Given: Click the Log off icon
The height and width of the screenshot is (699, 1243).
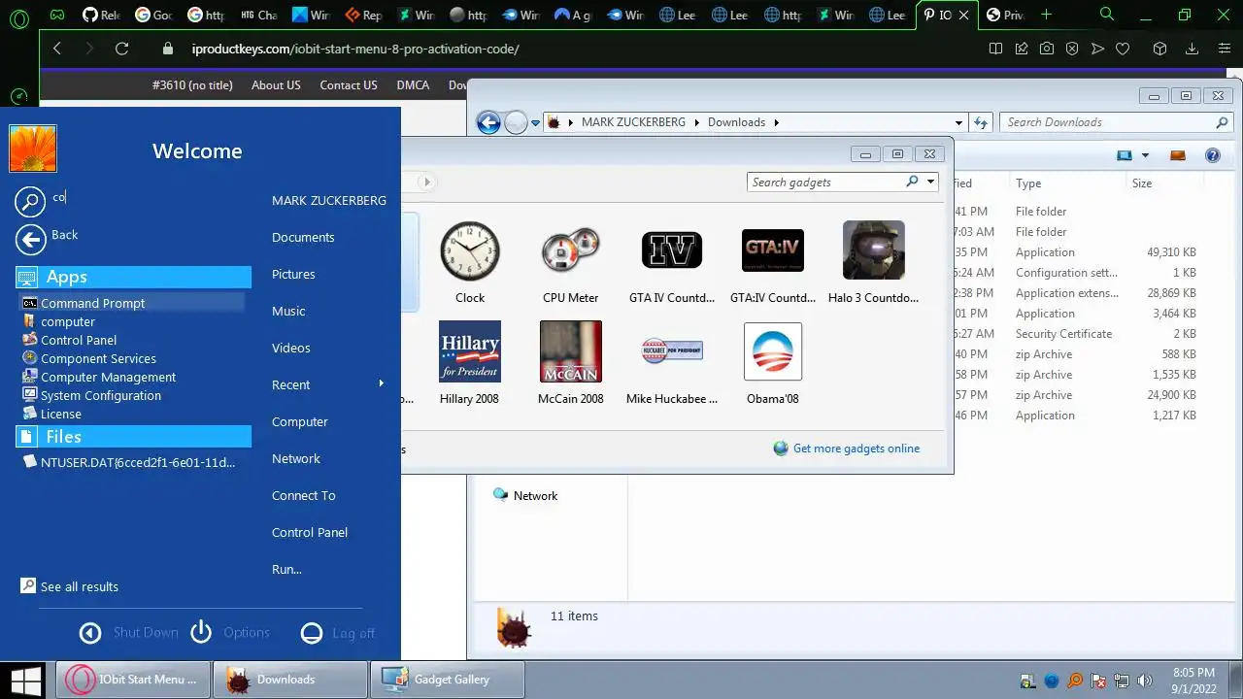Looking at the screenshot, I should [312, 633].
